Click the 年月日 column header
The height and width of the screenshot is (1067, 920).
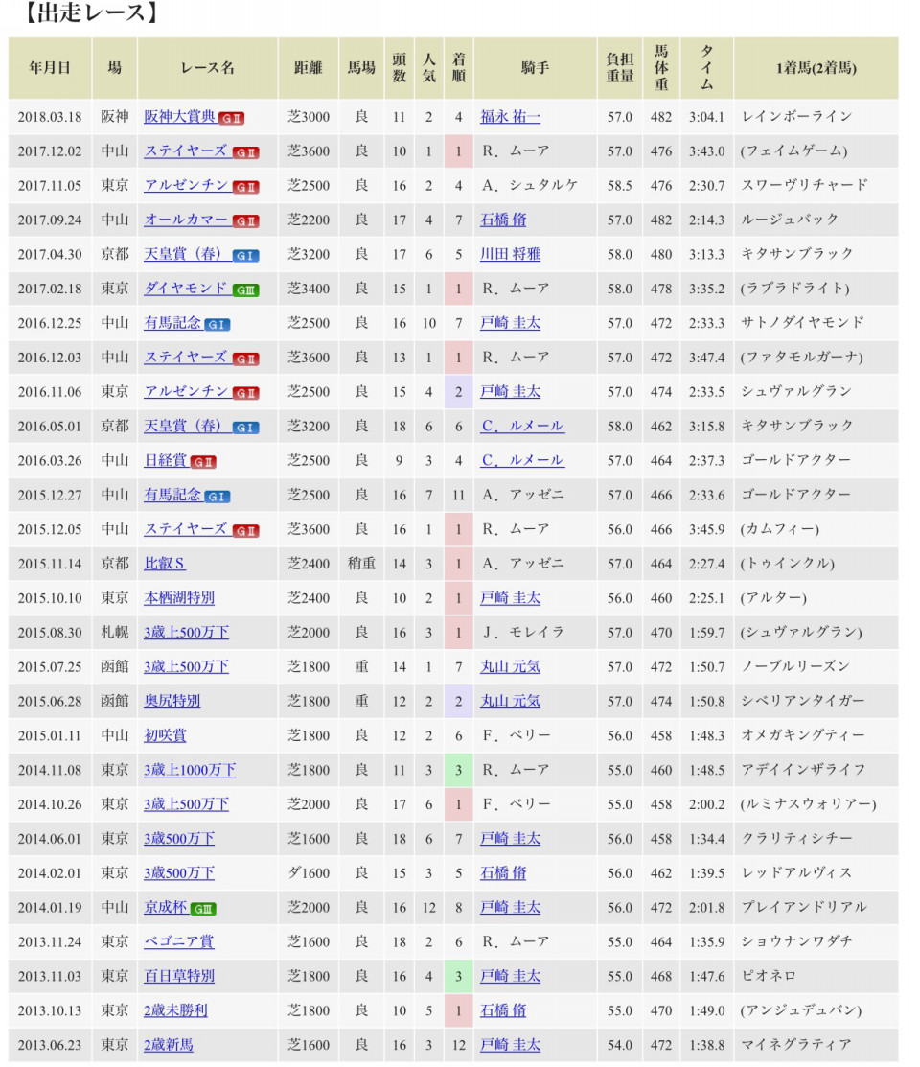pos(50,68)
